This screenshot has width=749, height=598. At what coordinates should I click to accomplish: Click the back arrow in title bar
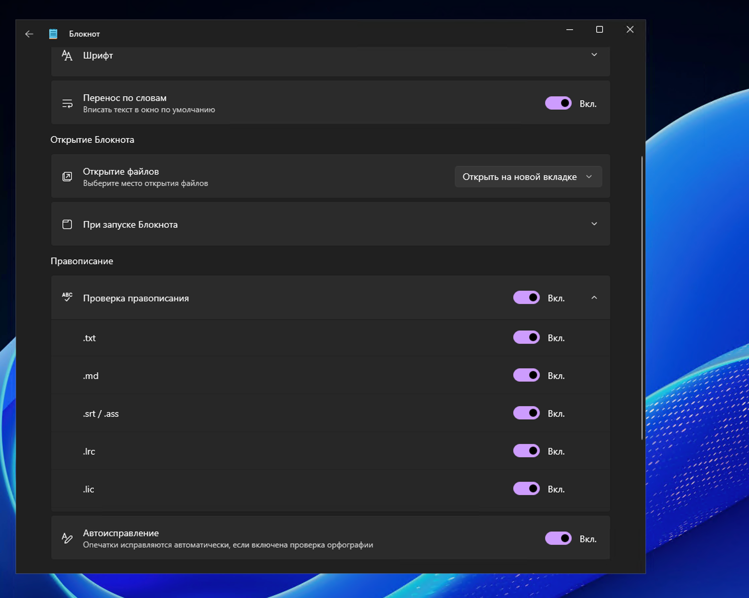tap(29, 34)
